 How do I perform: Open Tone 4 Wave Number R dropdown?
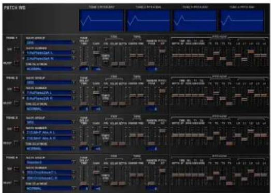pyautogui.click(x=50, y=178)
